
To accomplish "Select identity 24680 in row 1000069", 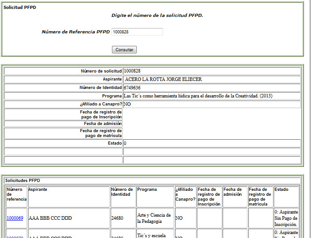I will coord(117,218).
